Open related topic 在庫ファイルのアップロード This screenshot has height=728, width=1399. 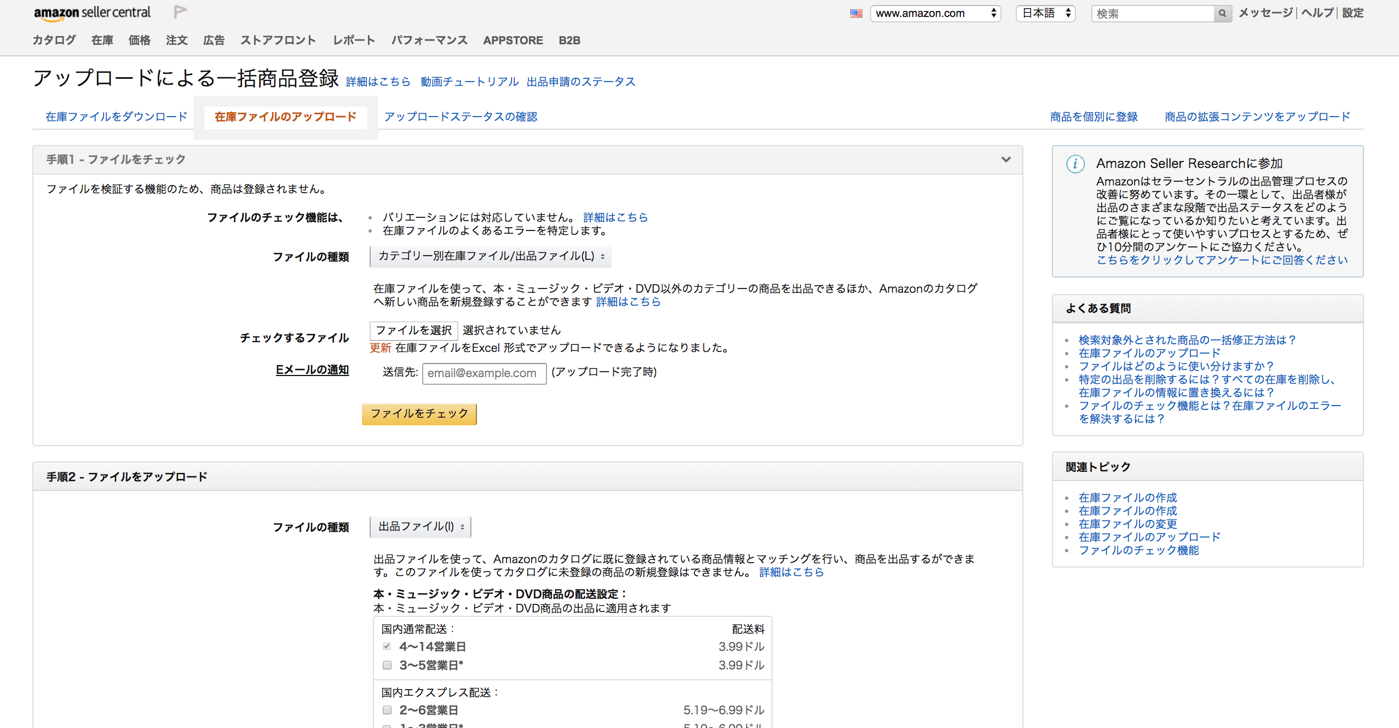(1150, 537)
